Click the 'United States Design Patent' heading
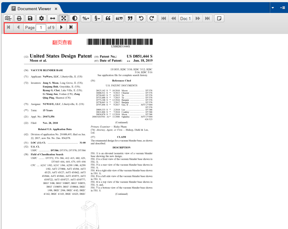The width and height of the screenshot is (288, 229). [61, 56]
